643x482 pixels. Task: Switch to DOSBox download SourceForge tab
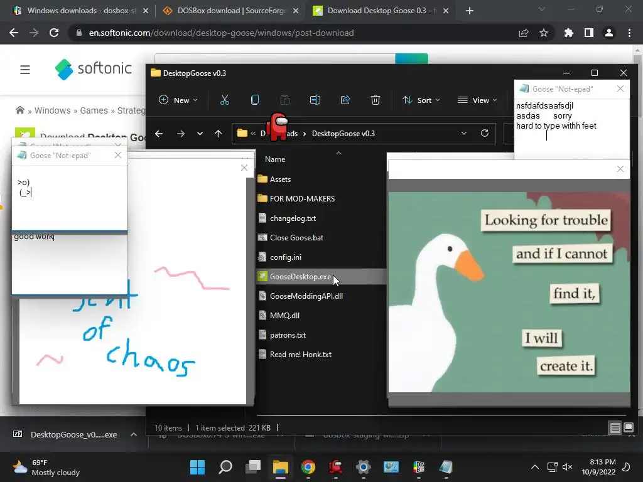click(231, 11)
